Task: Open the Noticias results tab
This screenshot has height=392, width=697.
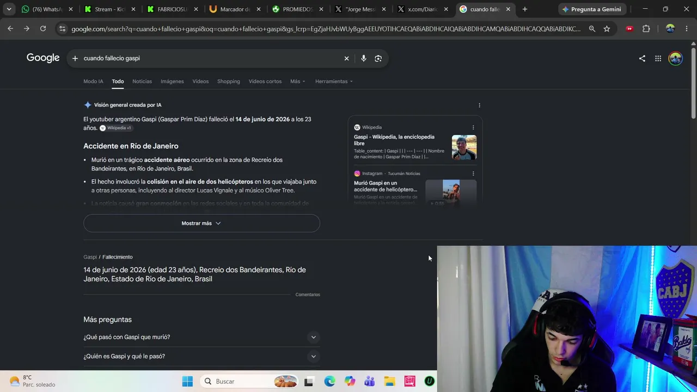Action: click(142, 82)
